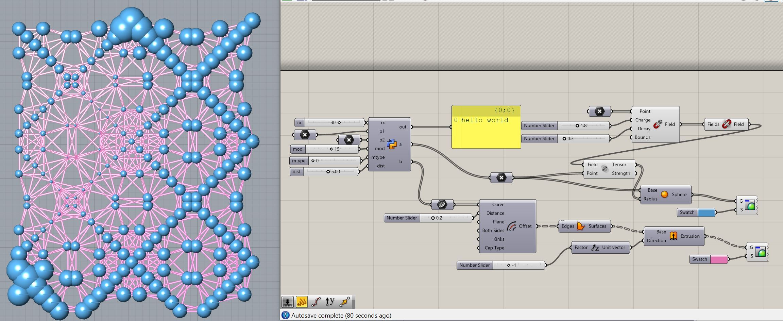
Task: Click the 'Decay' input on Field component
Action: tap(644, 129)
